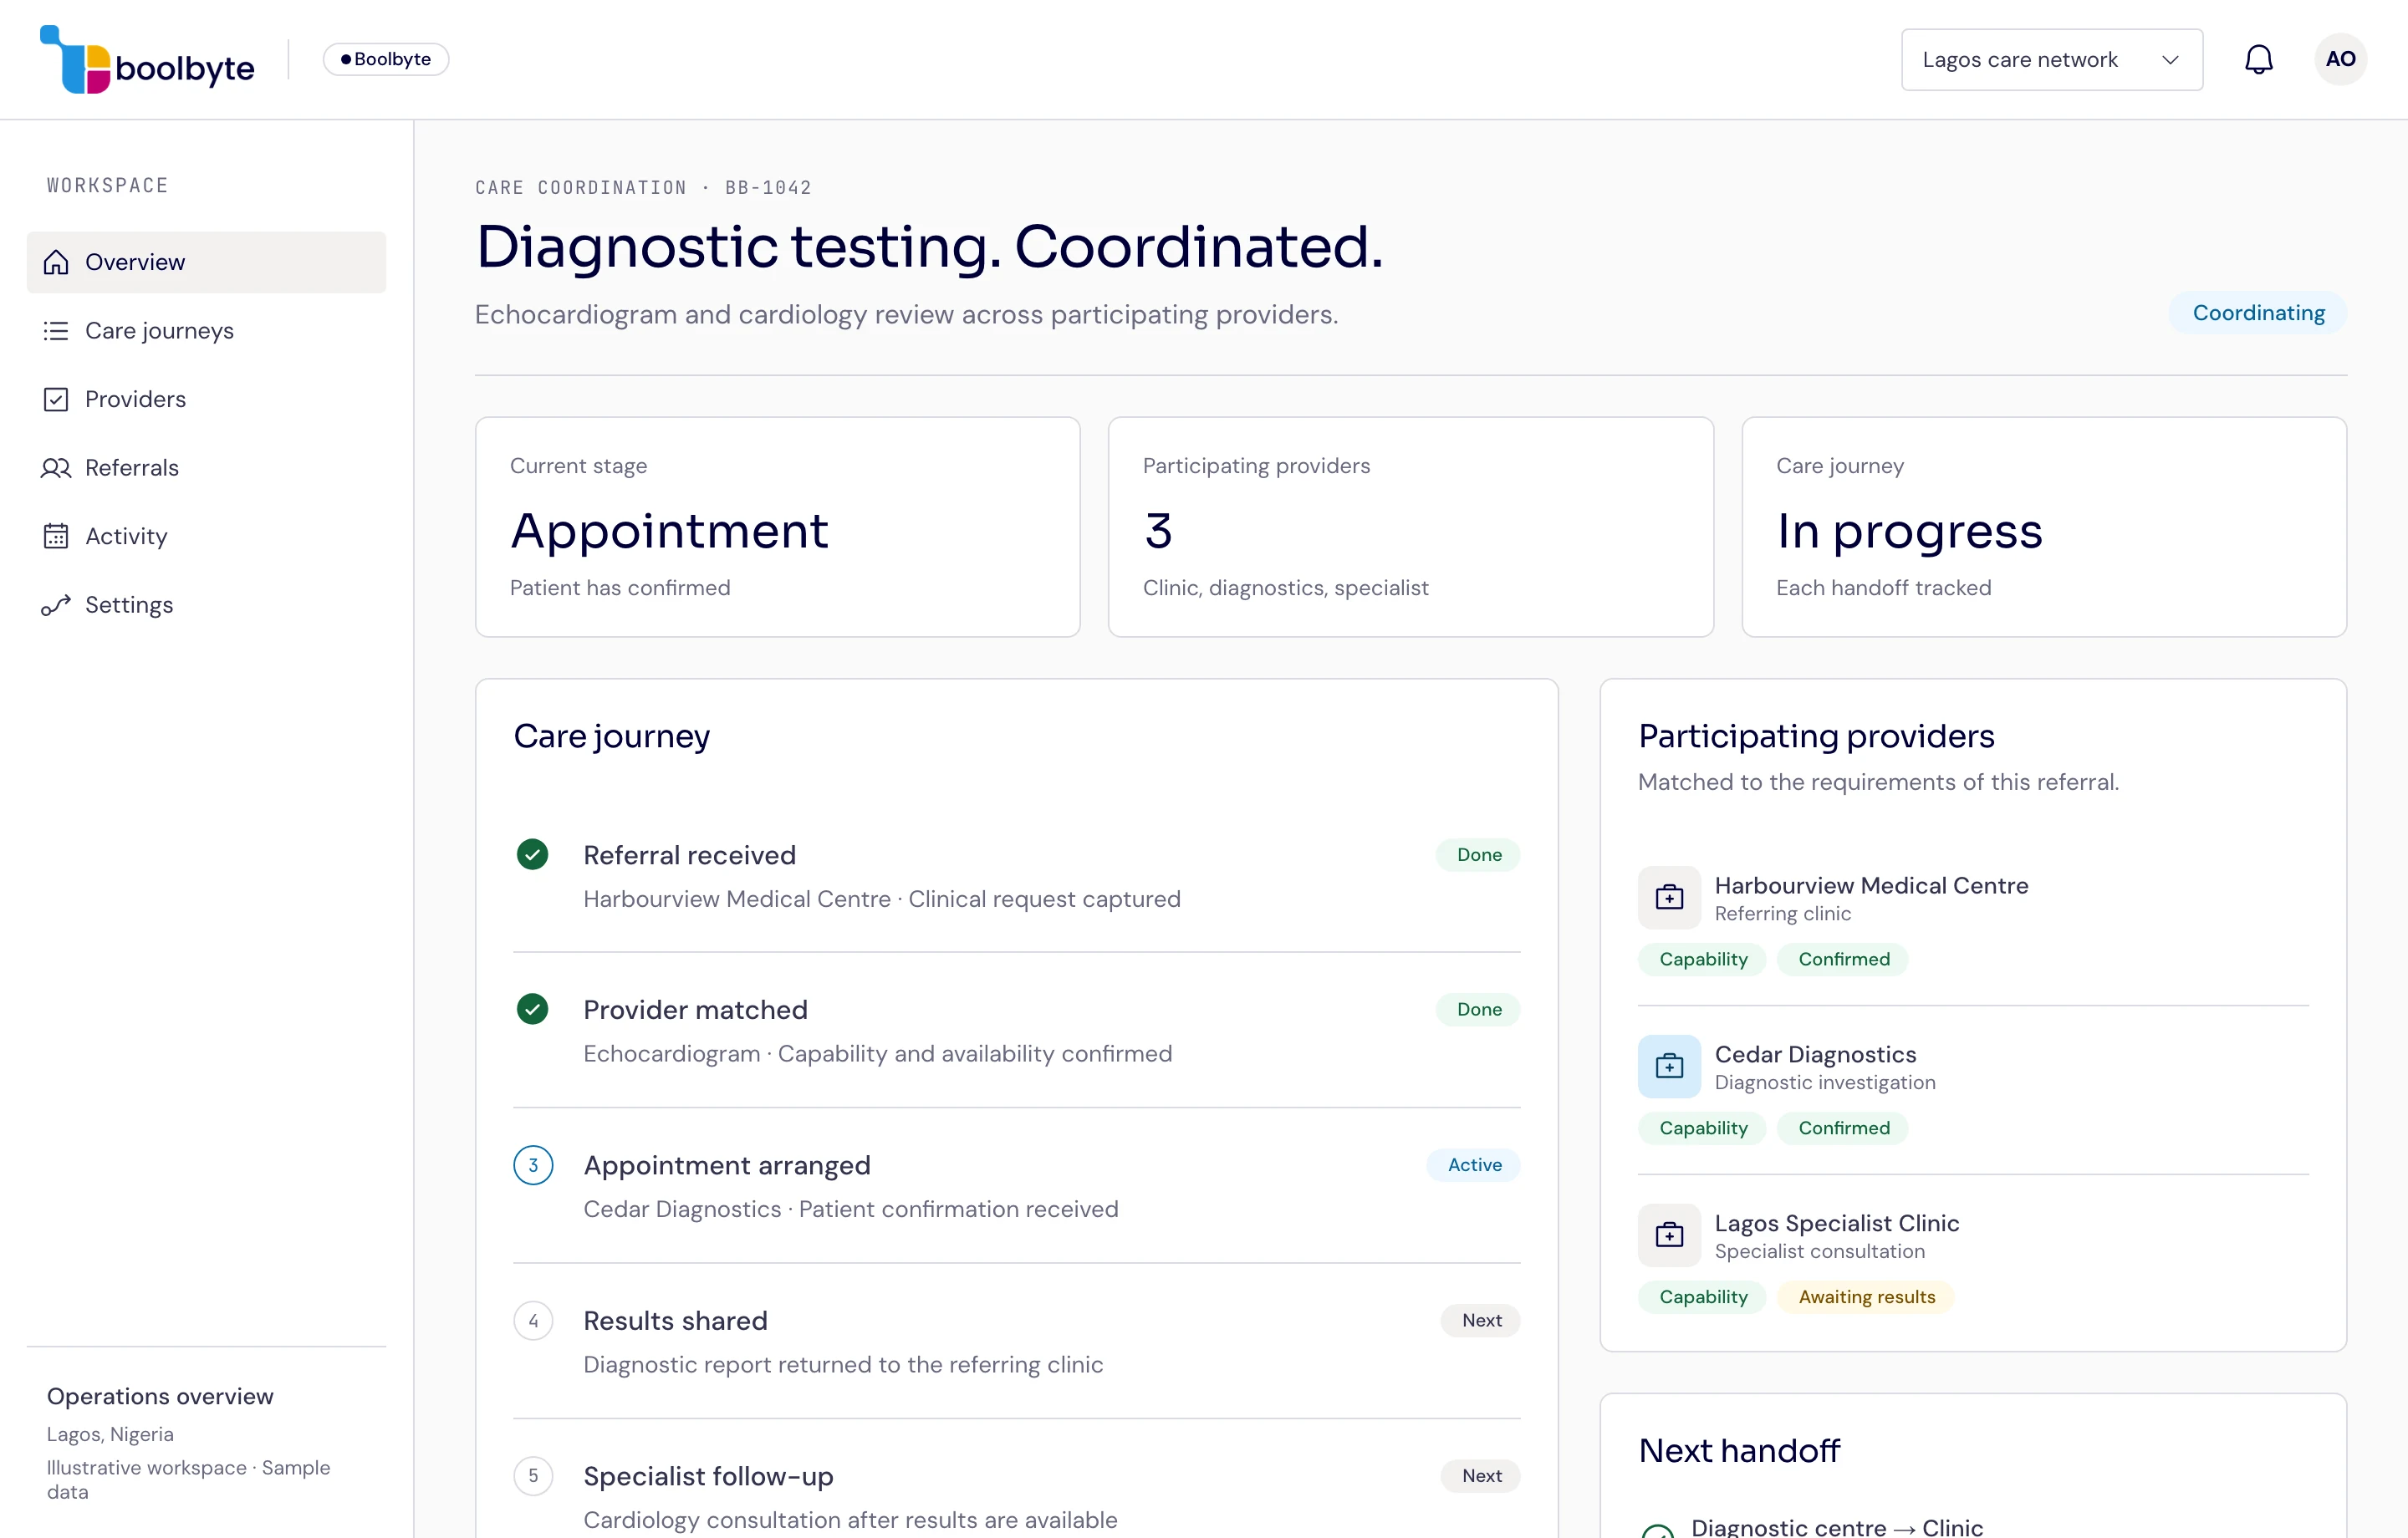The image size is (2408, 1538).
Task: Open the AO user avatar menu
Action: pyautogui.click(x=2340, y=59)
